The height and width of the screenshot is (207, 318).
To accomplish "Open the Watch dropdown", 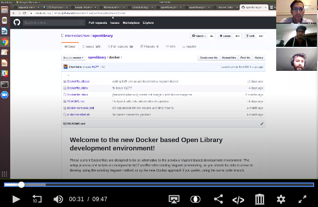I will (199, 36).
